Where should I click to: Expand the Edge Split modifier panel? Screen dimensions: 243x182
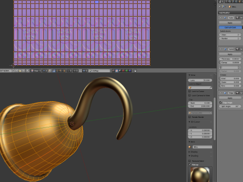(x=220, y=93)
